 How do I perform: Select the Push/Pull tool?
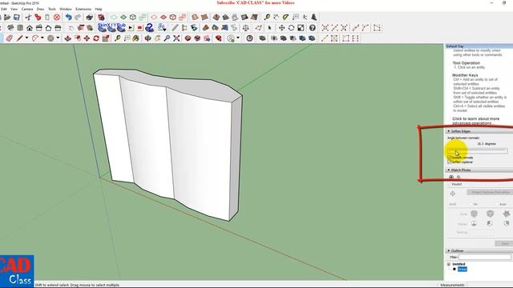67,38
